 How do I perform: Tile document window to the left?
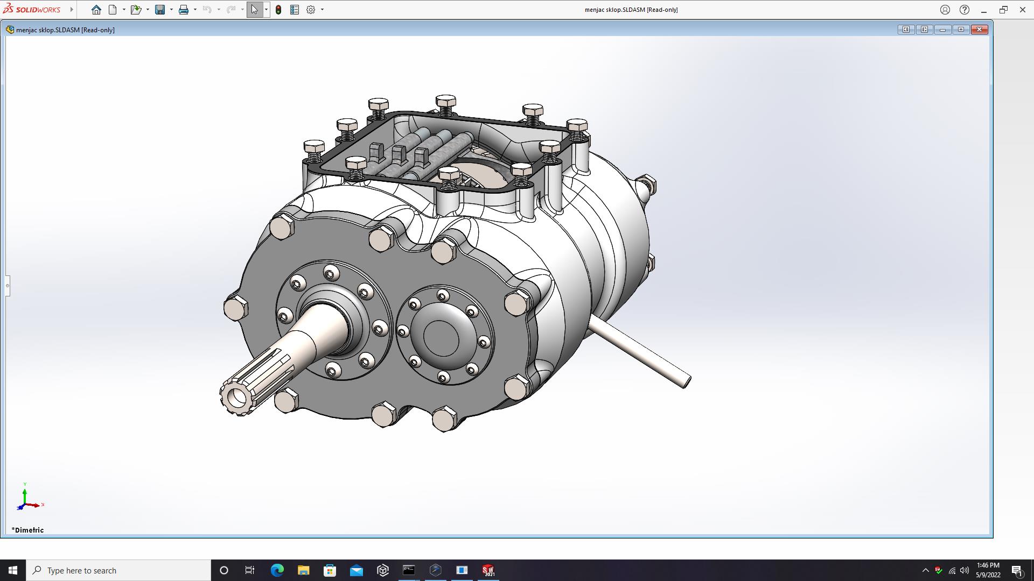tap(906, 30)
